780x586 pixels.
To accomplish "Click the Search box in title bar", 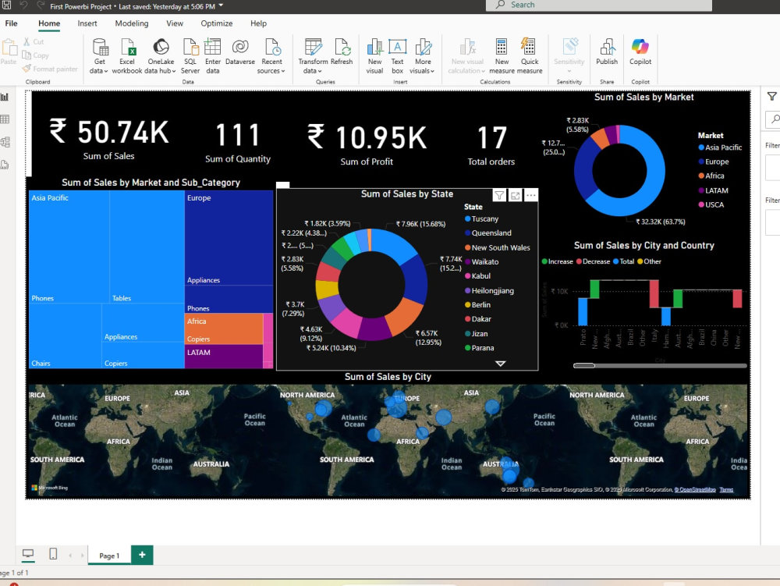I will tap(599, 5).
